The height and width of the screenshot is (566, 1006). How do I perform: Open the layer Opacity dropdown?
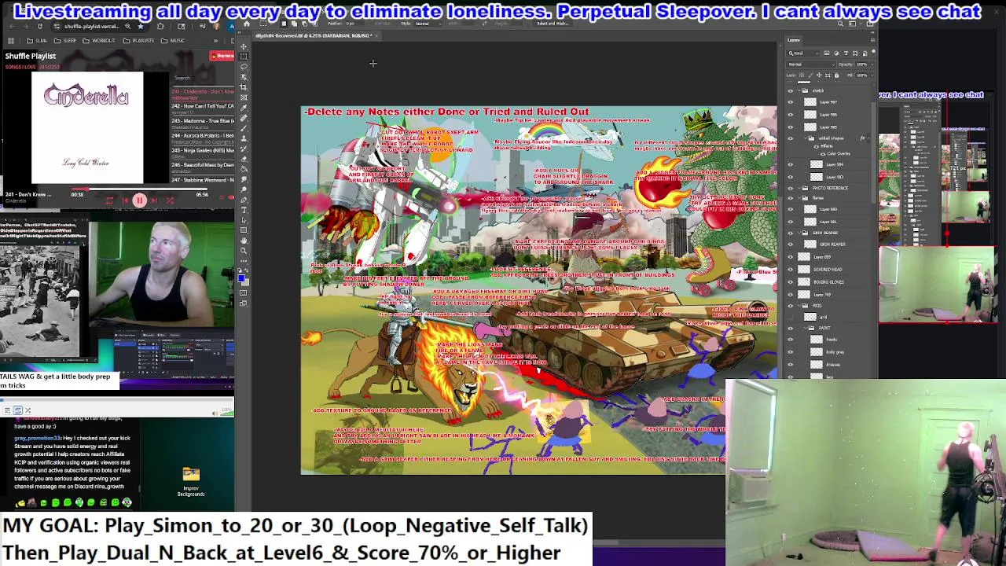click(872, 64)
